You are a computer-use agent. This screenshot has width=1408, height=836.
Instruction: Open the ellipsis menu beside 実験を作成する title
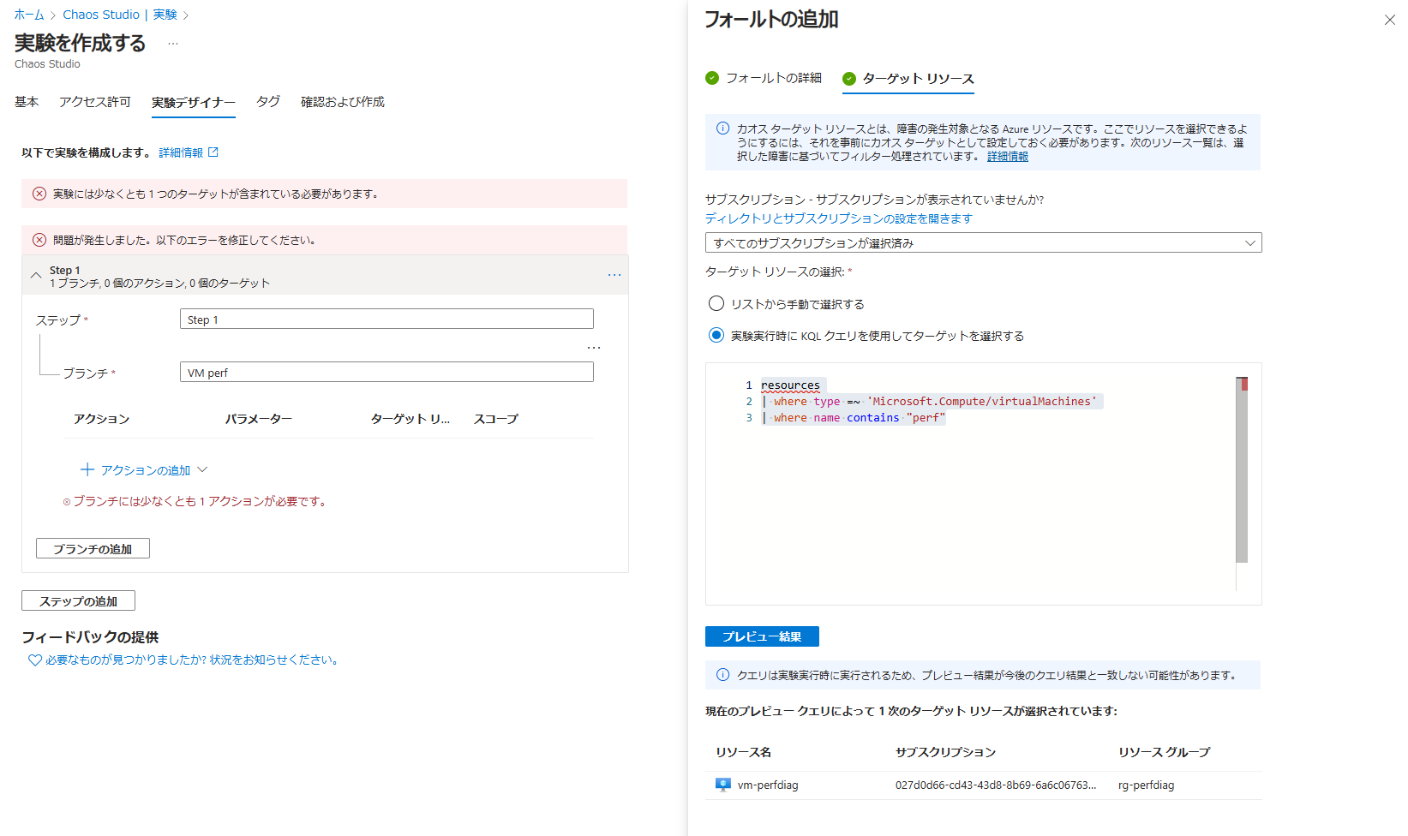point(173,44)
